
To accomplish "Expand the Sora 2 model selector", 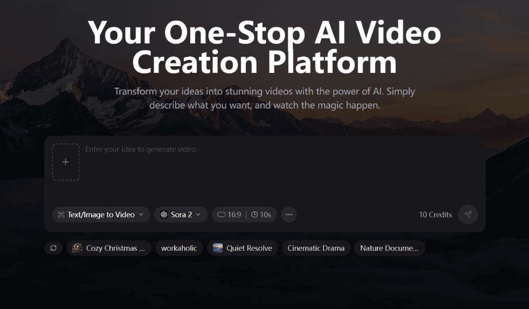I will [x=181, y=214].
